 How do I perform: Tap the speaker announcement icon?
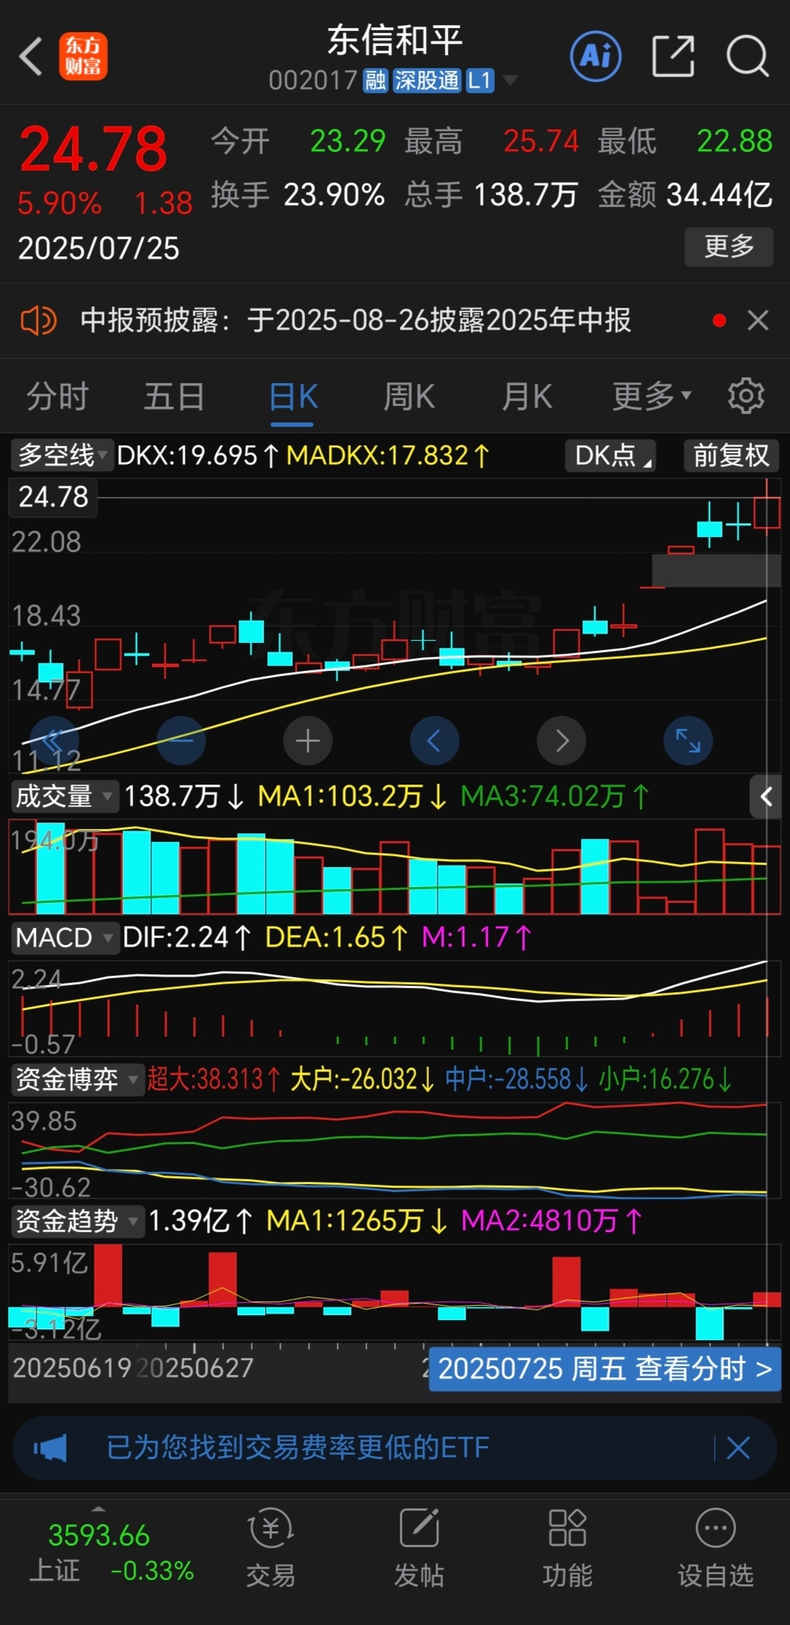[39, 320]
